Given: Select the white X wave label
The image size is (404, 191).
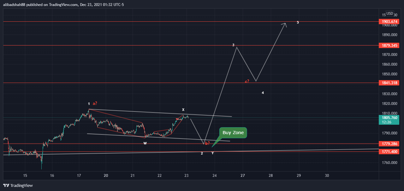Looking at the screenshot, I should tap(183, 110).
